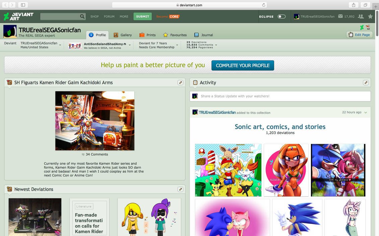Viewport: 379px width, 236px height.
Task: Click the star icon in top header
Action: [x=370, y=16]
